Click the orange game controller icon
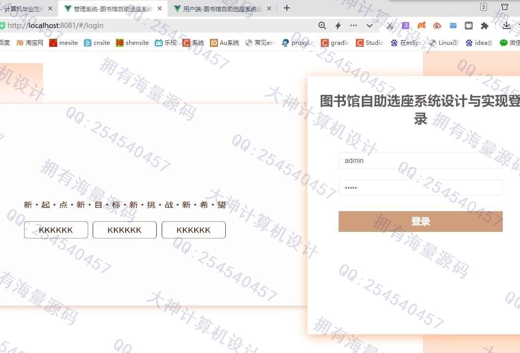Viewport: 520px width, 353px height. pyautogui.click(x=421, y=26)
